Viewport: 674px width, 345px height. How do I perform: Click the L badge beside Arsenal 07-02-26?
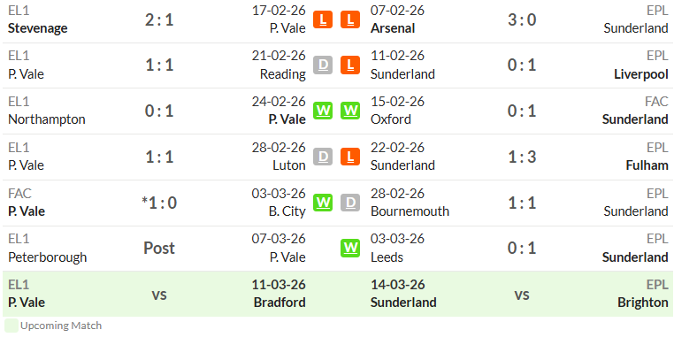(350, 19)
